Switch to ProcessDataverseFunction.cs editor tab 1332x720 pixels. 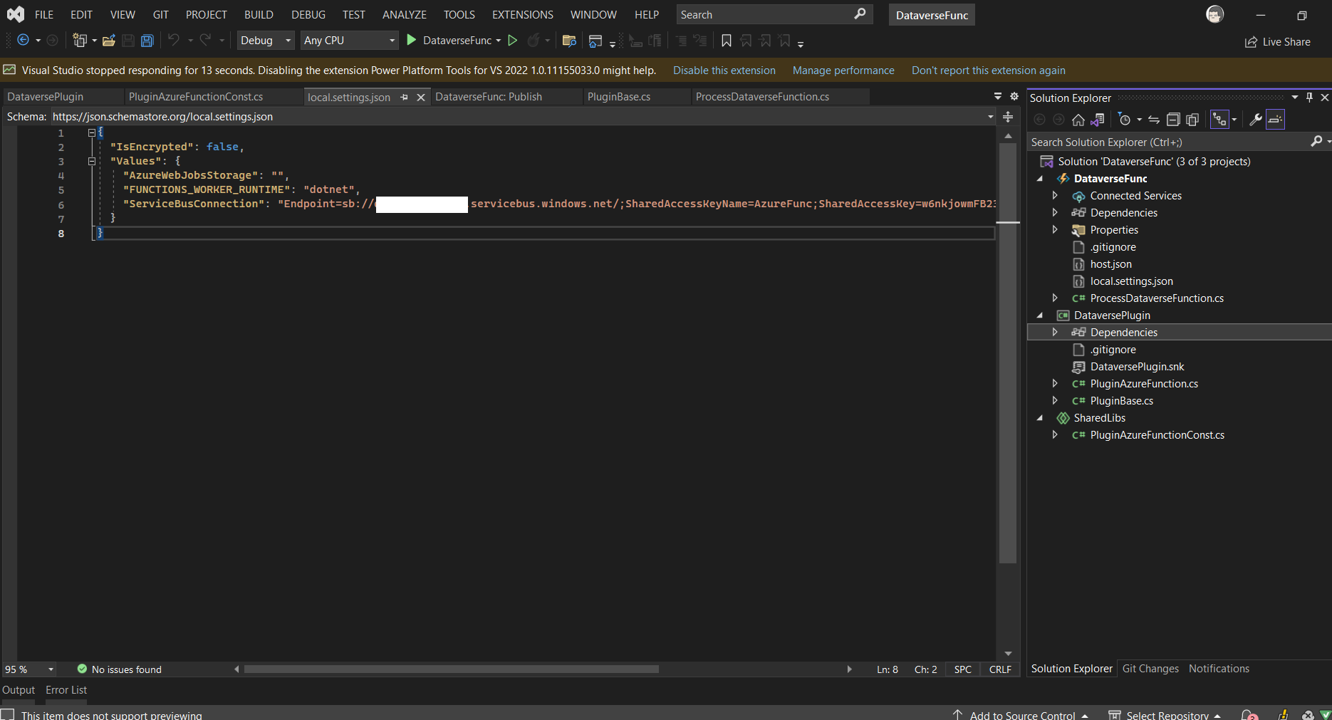point(762,97)
